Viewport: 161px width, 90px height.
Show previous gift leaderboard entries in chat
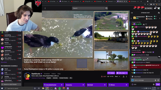[x=131, y=18]
